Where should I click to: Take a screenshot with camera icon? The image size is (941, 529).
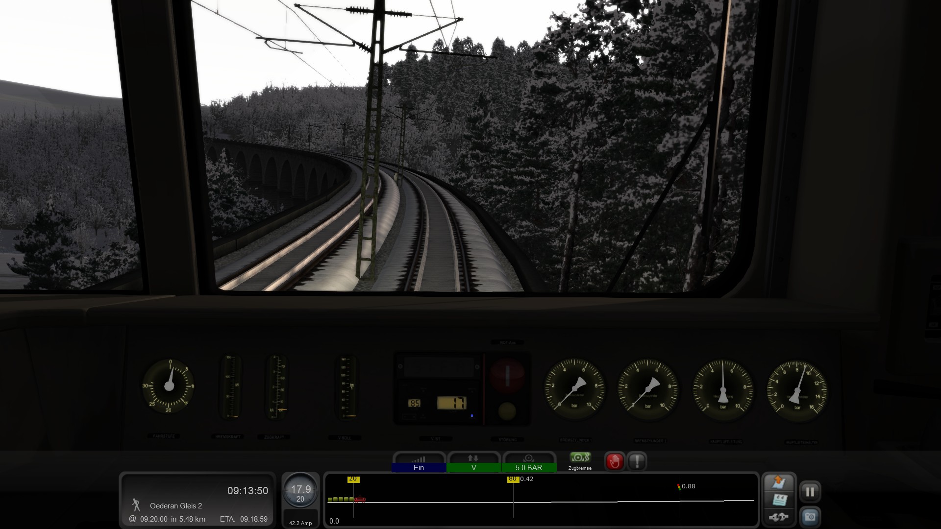pos(810,516)
